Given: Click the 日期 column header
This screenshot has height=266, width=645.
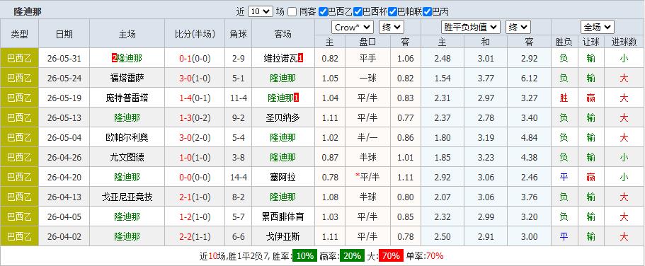Looking at the screenshot, I should coord(64,34).
